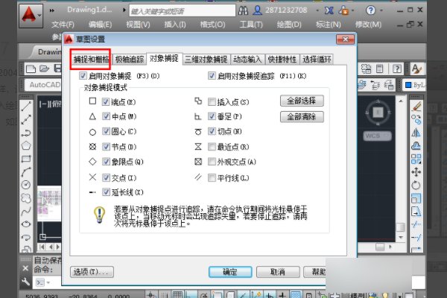
Task: Switch to 极轴追踪 tab
Action: coord(130,60)
